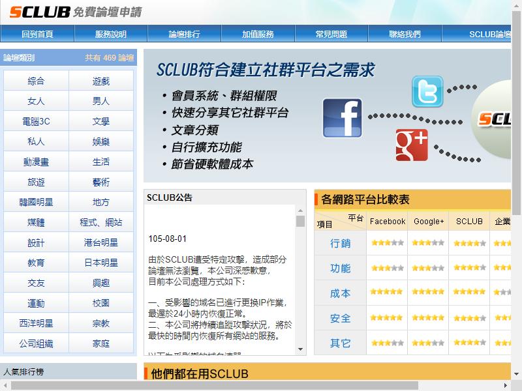Viewport: 522px width, 391px height.
Task: Click the 功能 row label in comparison table
Action: (x=340, y=268)
